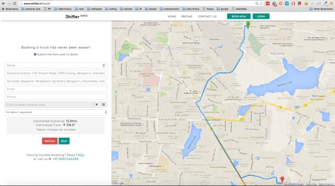This screenshot has height=186, width=335.
Task: Click the green start marker on map
Action: 248,24
